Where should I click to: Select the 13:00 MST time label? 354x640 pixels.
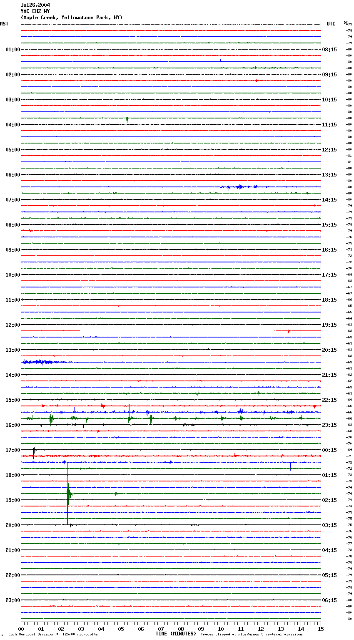[13, 350]
